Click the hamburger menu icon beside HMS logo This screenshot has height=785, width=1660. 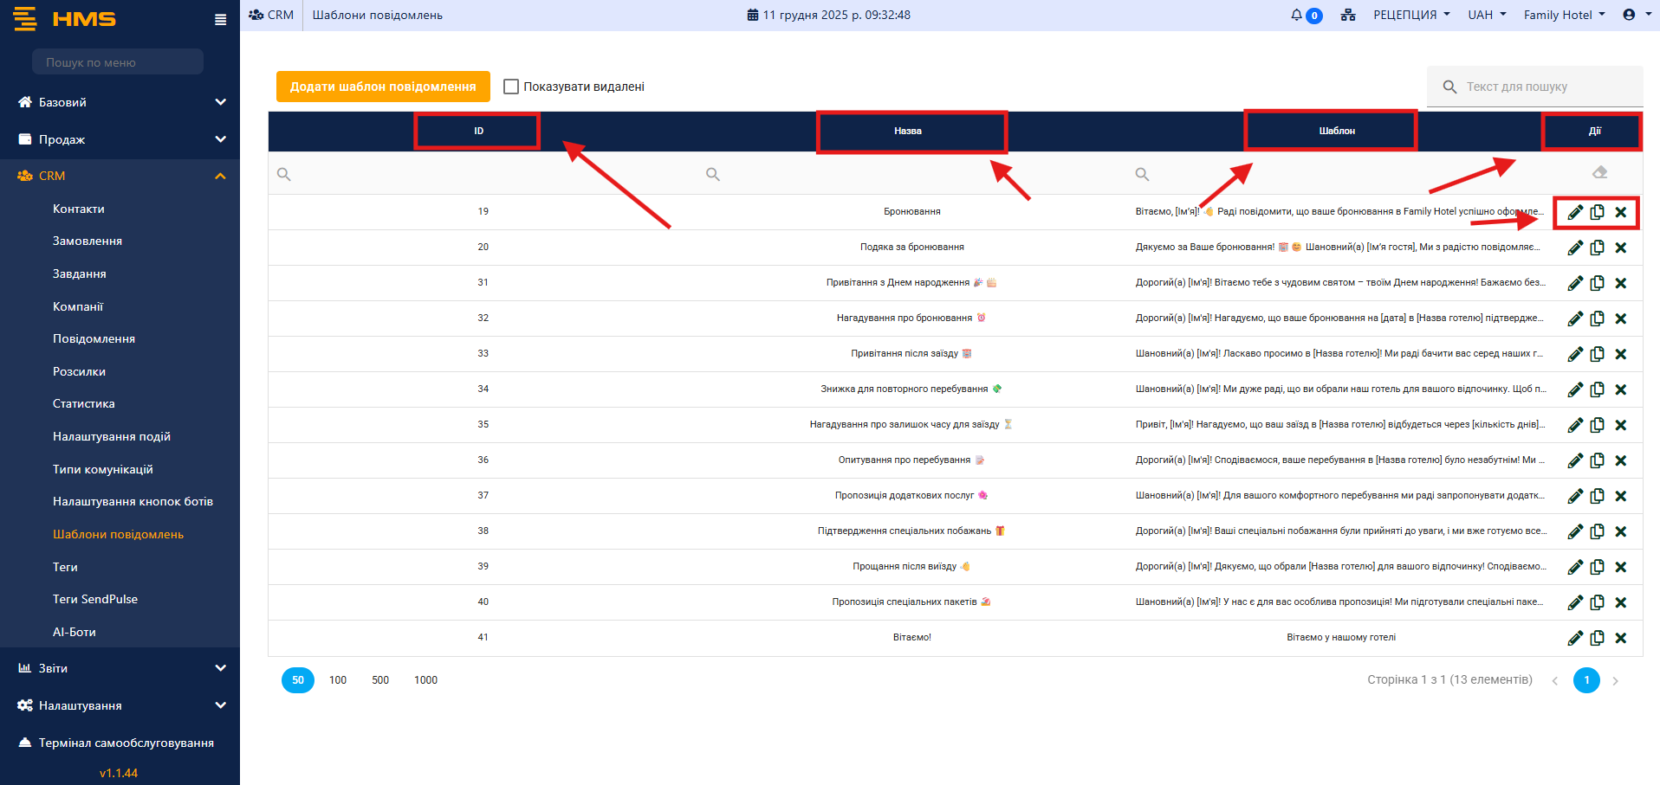220,19
